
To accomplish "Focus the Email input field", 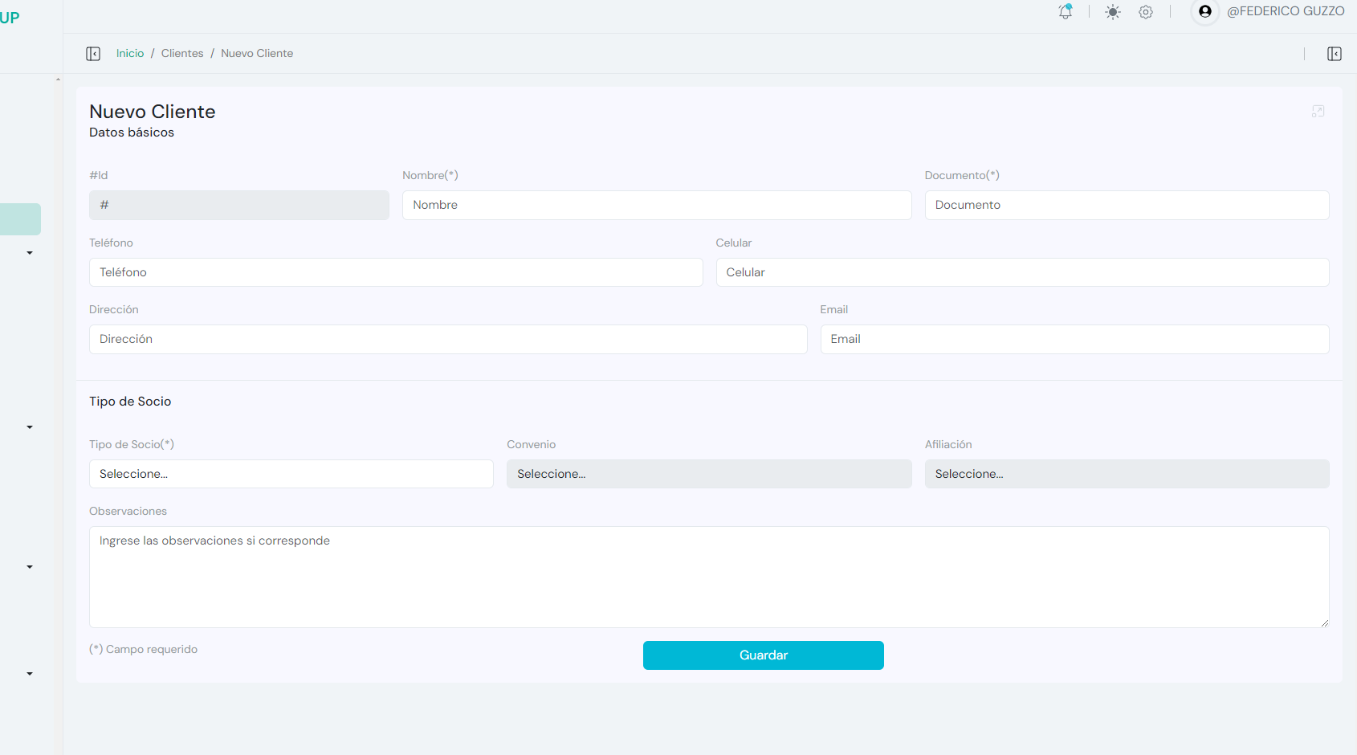I will tap(1074, 339).
